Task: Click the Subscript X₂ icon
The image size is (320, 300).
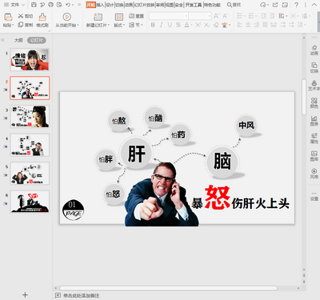Action: click(x=207, y=25)
